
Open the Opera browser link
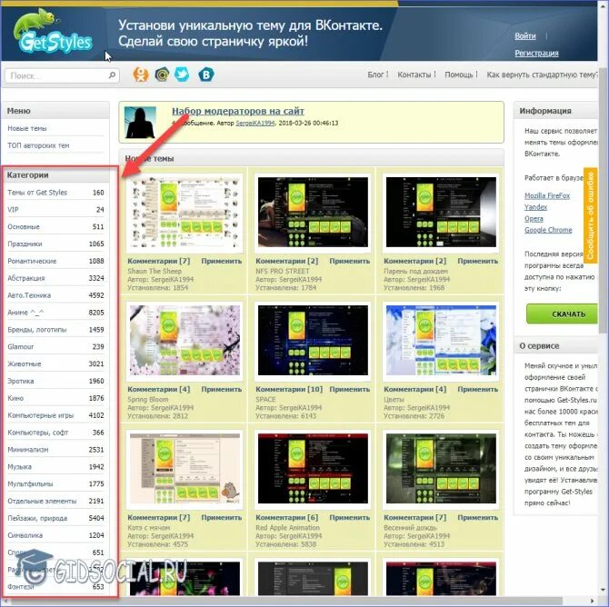534,219
